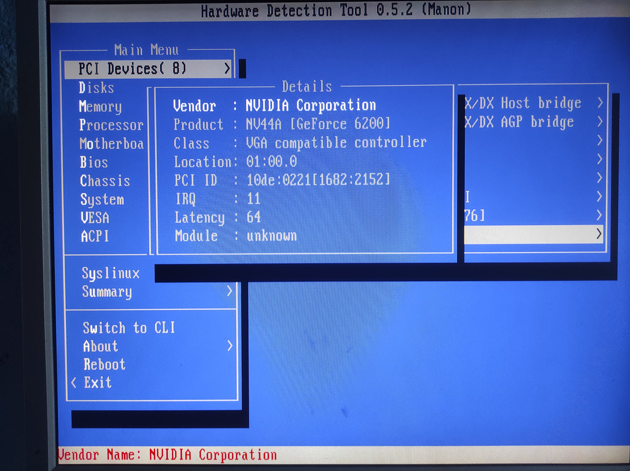The width and height of the screenshot is (630, 471).
Task: Click Switch to CLI
Action: [x=129, y=328]
